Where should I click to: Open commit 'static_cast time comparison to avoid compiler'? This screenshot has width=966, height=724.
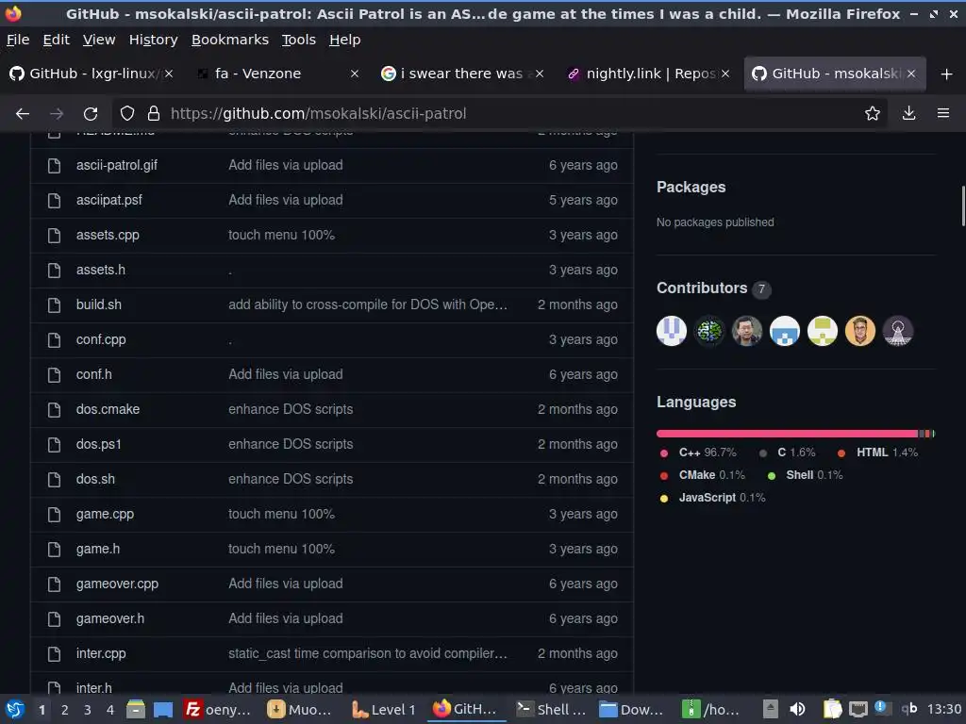tap(368, 654)
